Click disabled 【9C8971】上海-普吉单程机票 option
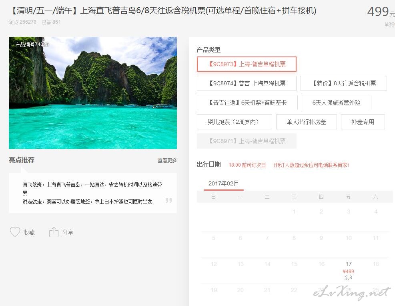395x306 pixels. point(247,141)
